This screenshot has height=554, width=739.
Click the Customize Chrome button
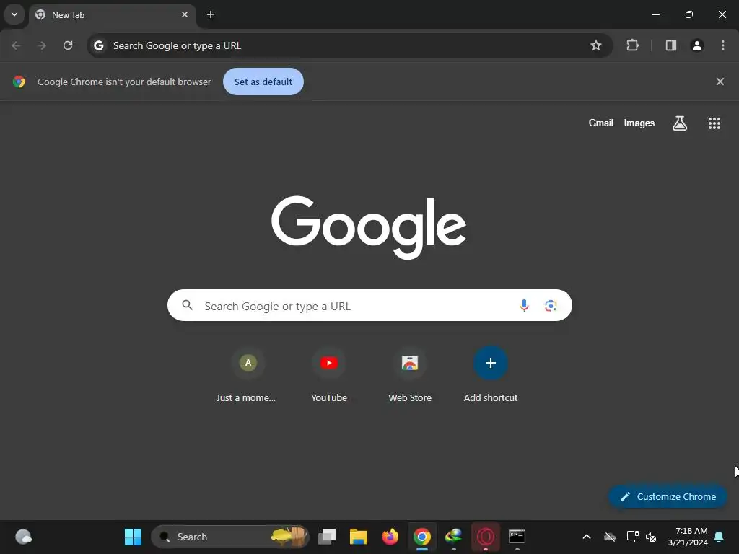point(668,496)
